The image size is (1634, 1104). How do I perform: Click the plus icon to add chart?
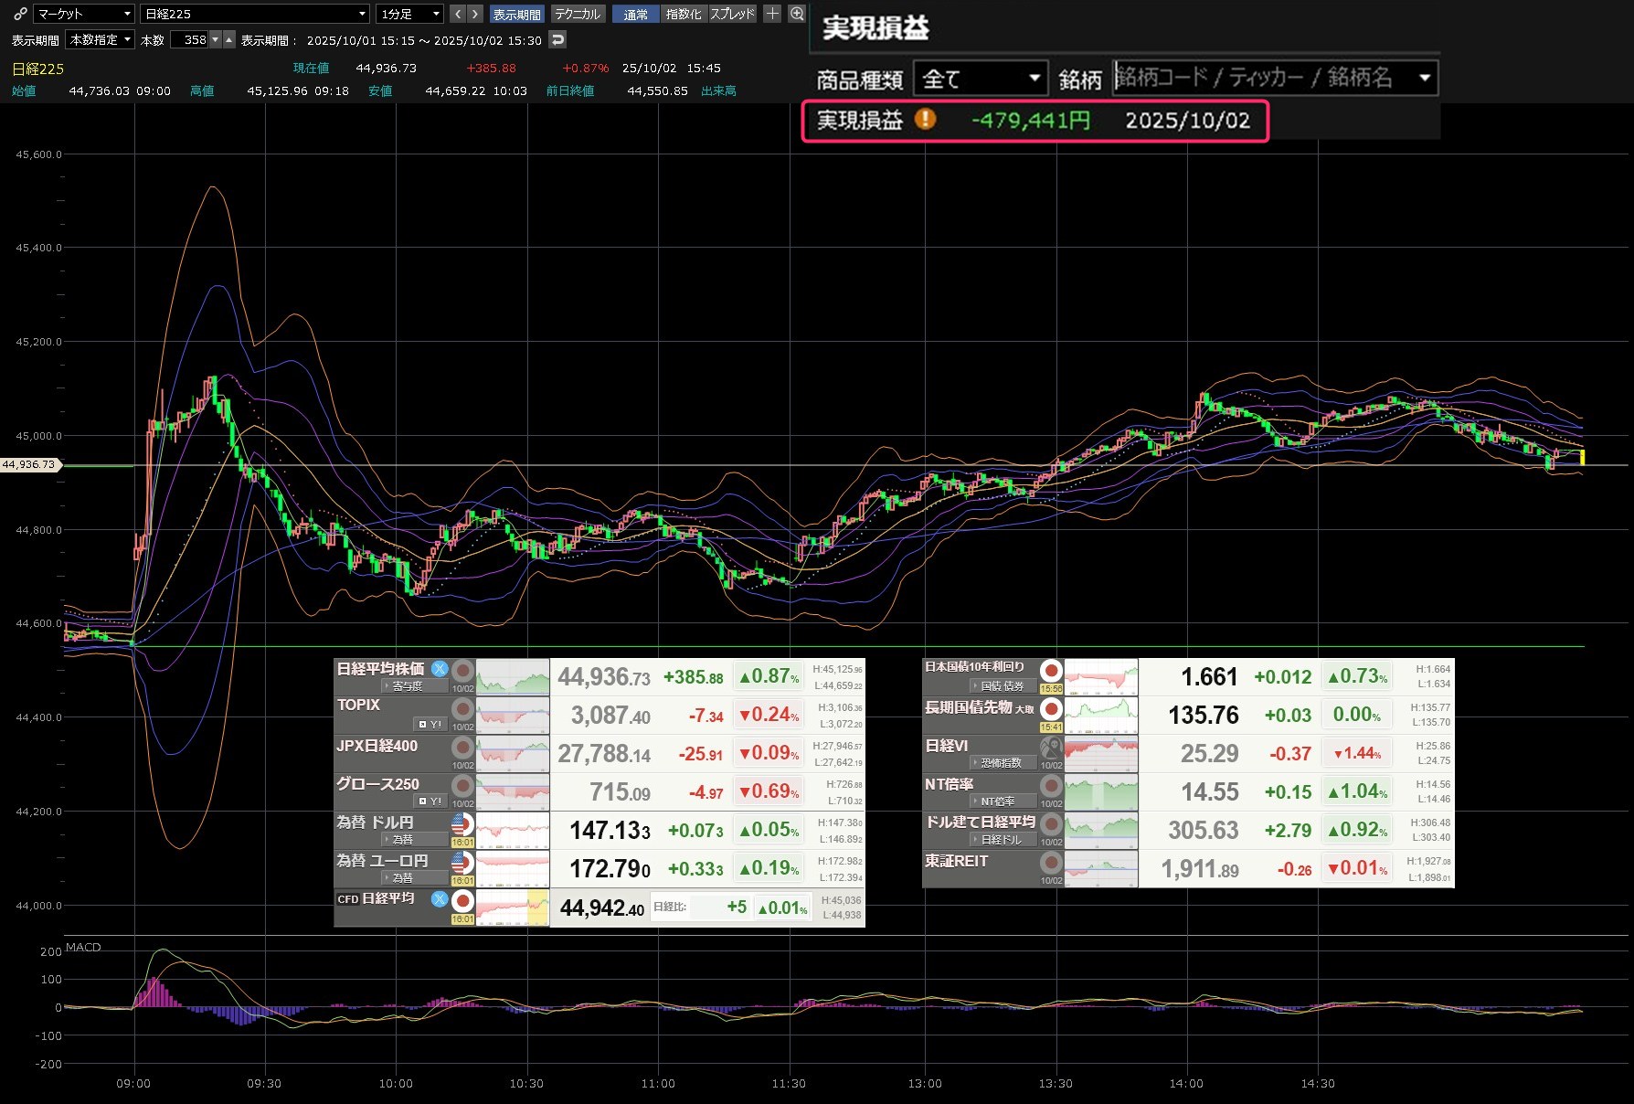point(772,14)
